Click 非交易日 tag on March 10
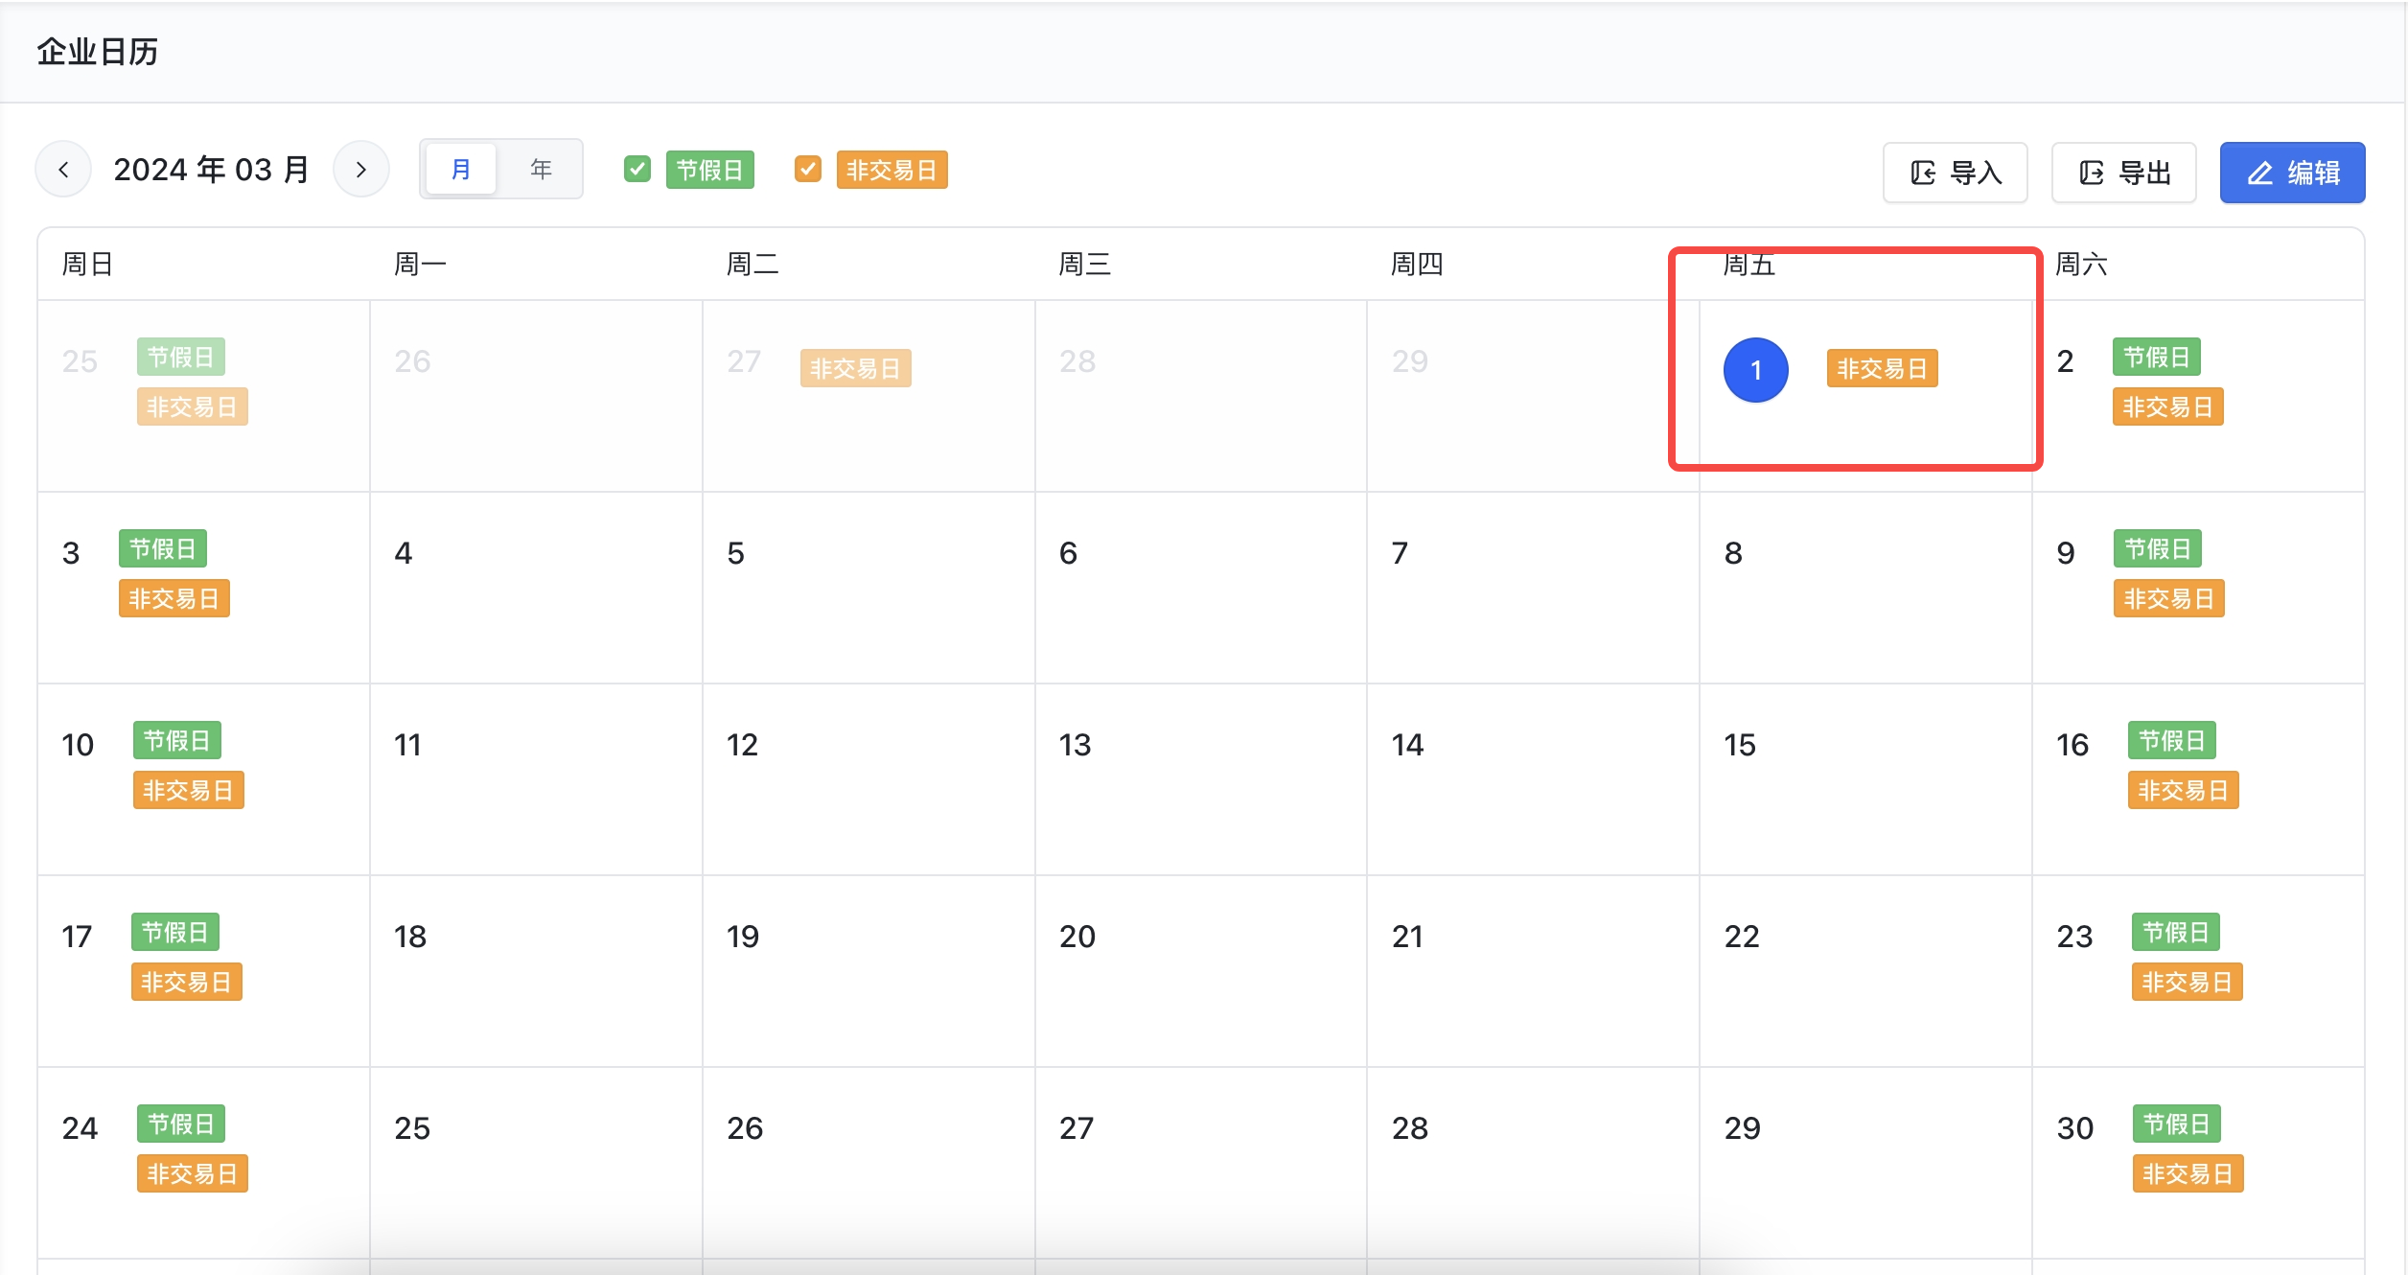The width and height of the screenshot is (2408, 1275). pos(189,791)
